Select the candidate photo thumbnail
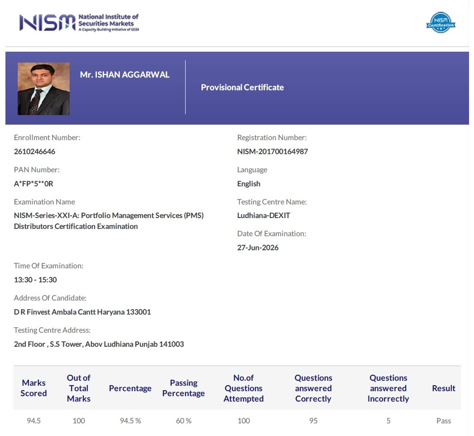The width and height of the screenshot is (474, 436). pos(43,89)
